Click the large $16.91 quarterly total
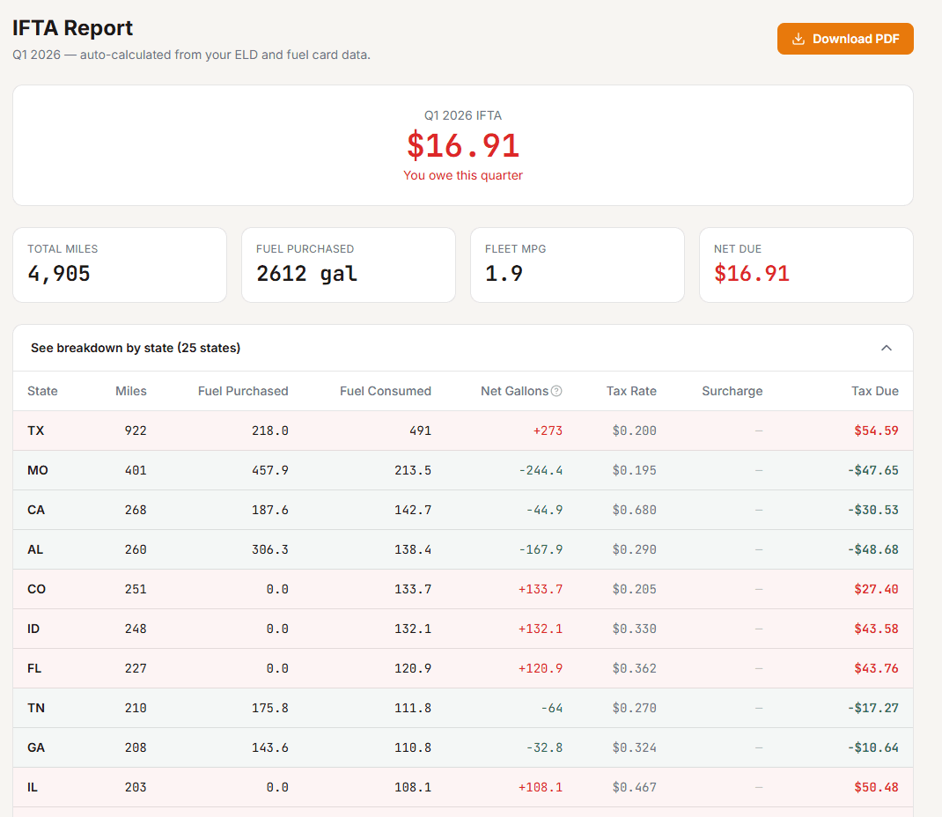The image size is (942, 817). [x=463, y=145]
